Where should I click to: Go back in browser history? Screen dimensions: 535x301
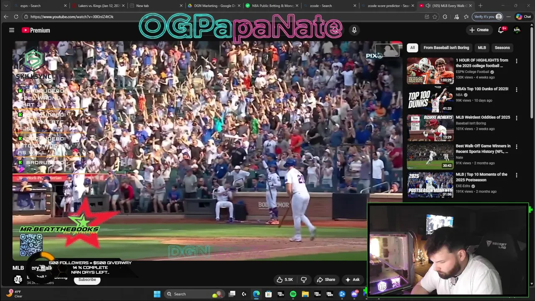[6, 17]
